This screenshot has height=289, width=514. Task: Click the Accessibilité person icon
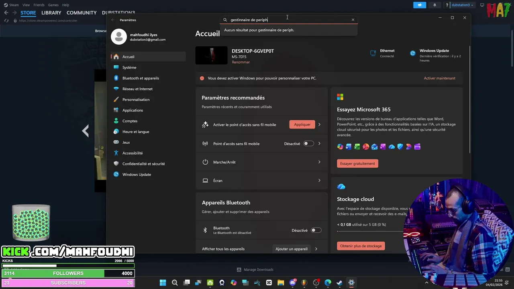(x=116, y=153)
